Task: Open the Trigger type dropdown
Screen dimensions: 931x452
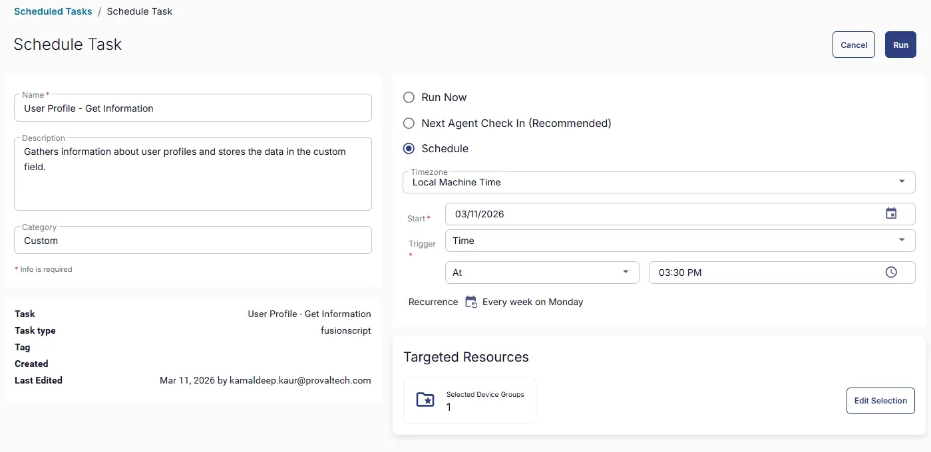Action: 901,241
